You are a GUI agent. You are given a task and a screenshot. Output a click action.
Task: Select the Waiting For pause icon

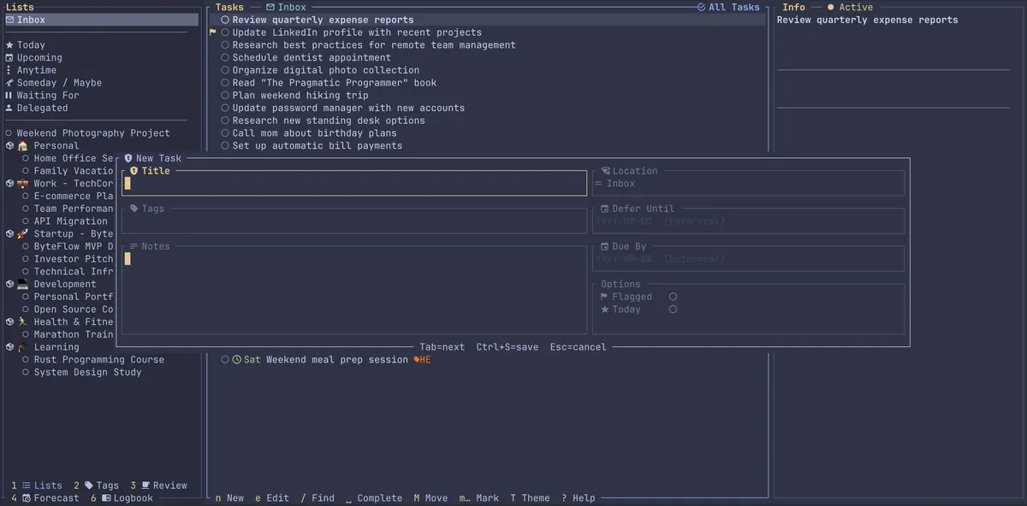9,96
